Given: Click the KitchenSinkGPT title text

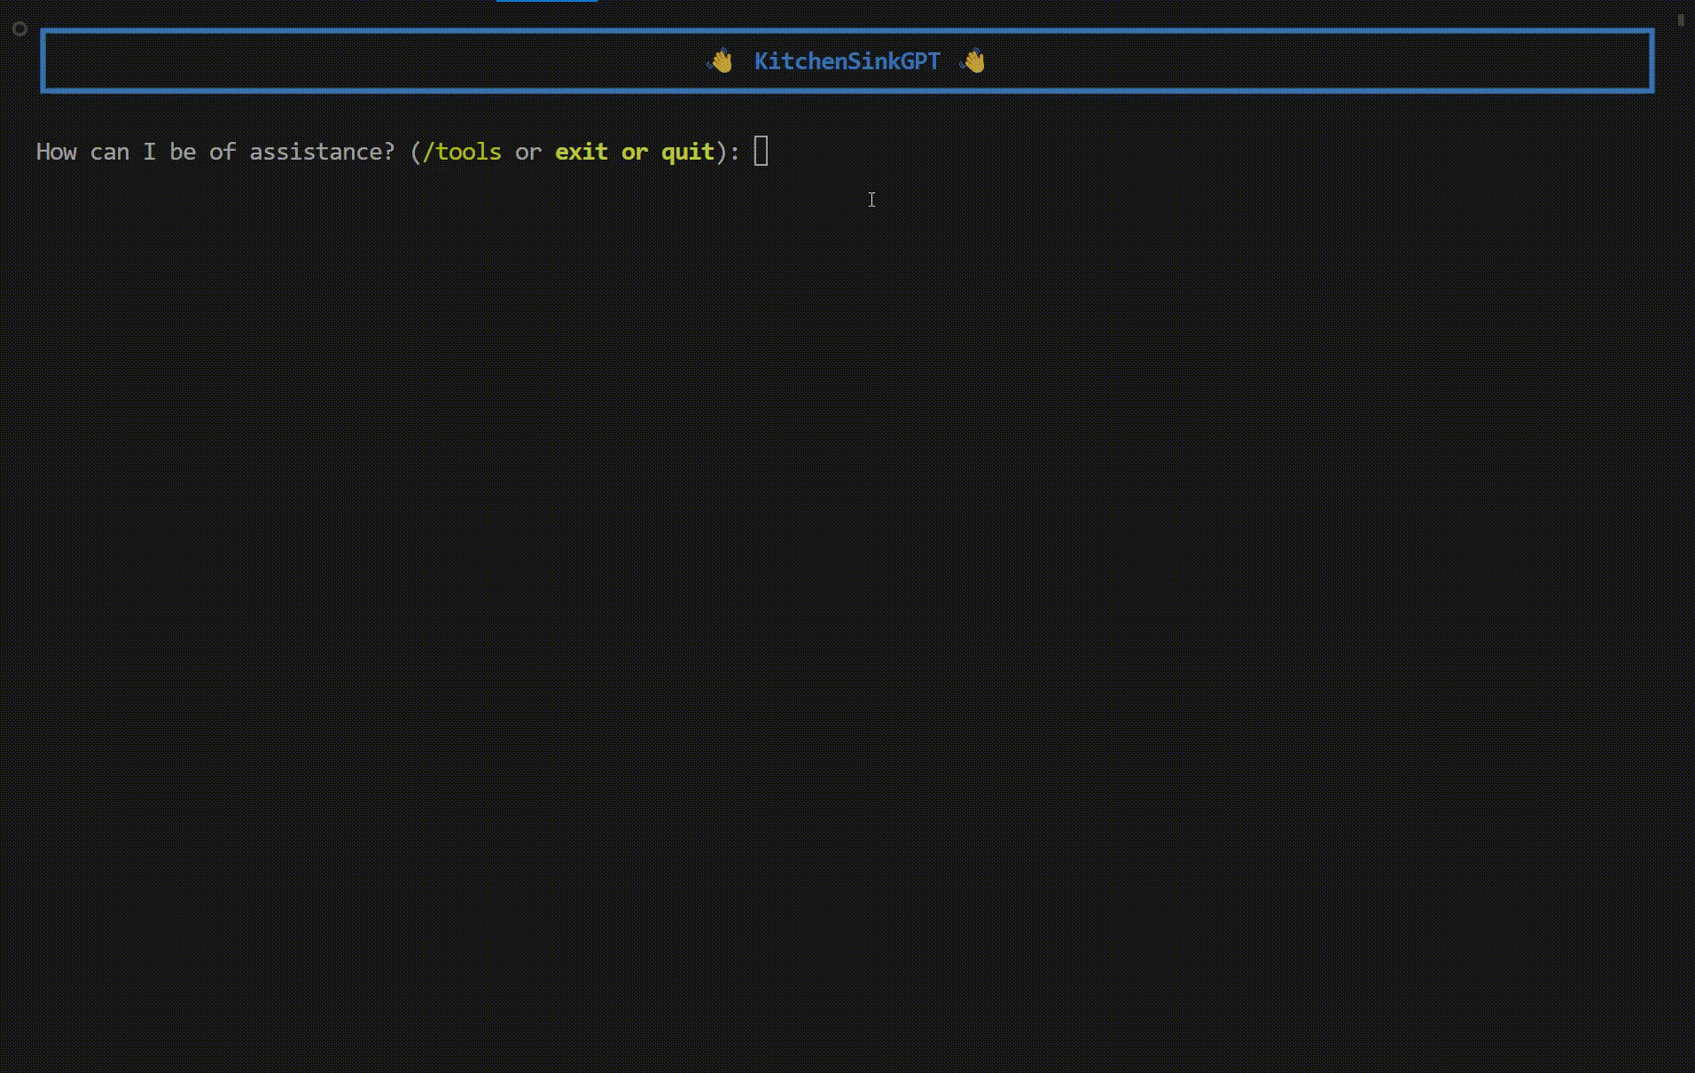Looking at the screenshot, I should point(846,61).
